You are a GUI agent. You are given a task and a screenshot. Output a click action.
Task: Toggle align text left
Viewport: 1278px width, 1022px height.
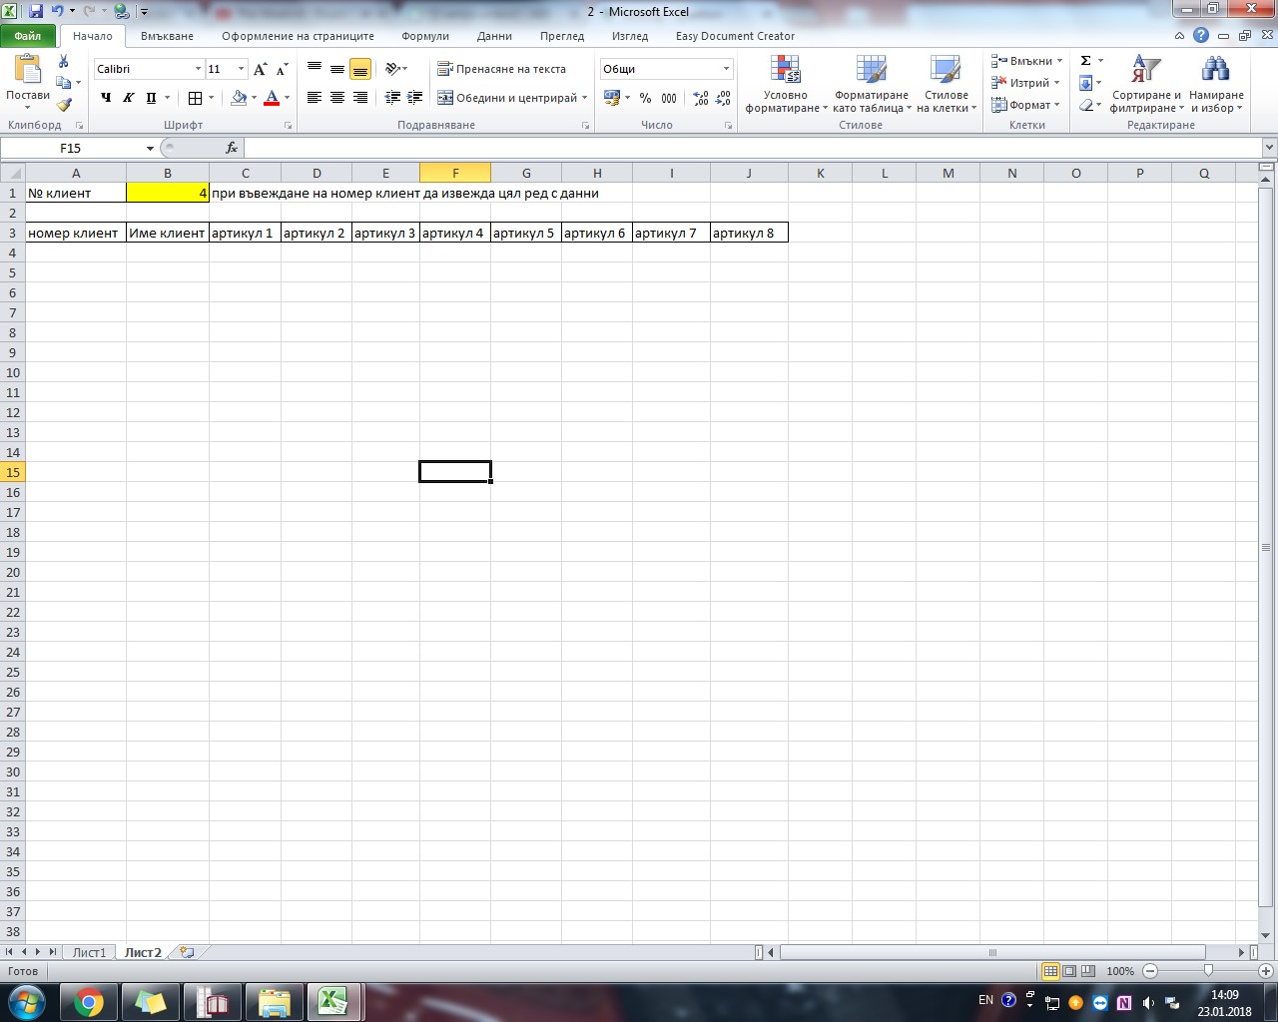[x=315, y=98]
